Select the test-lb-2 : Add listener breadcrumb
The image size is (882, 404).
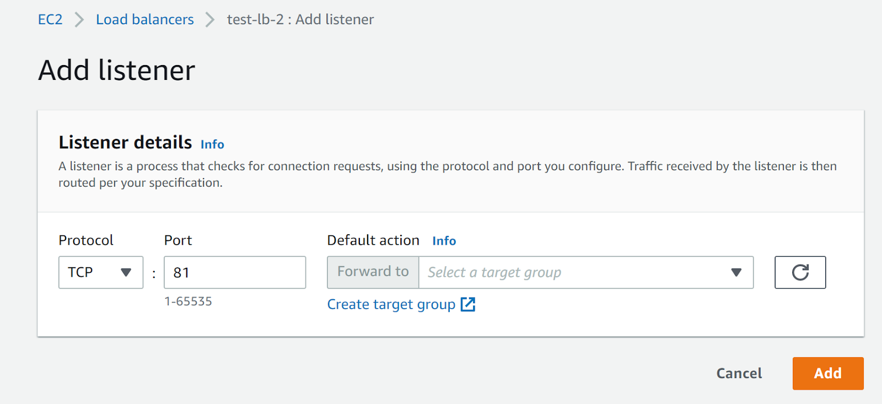coord(300,20)
